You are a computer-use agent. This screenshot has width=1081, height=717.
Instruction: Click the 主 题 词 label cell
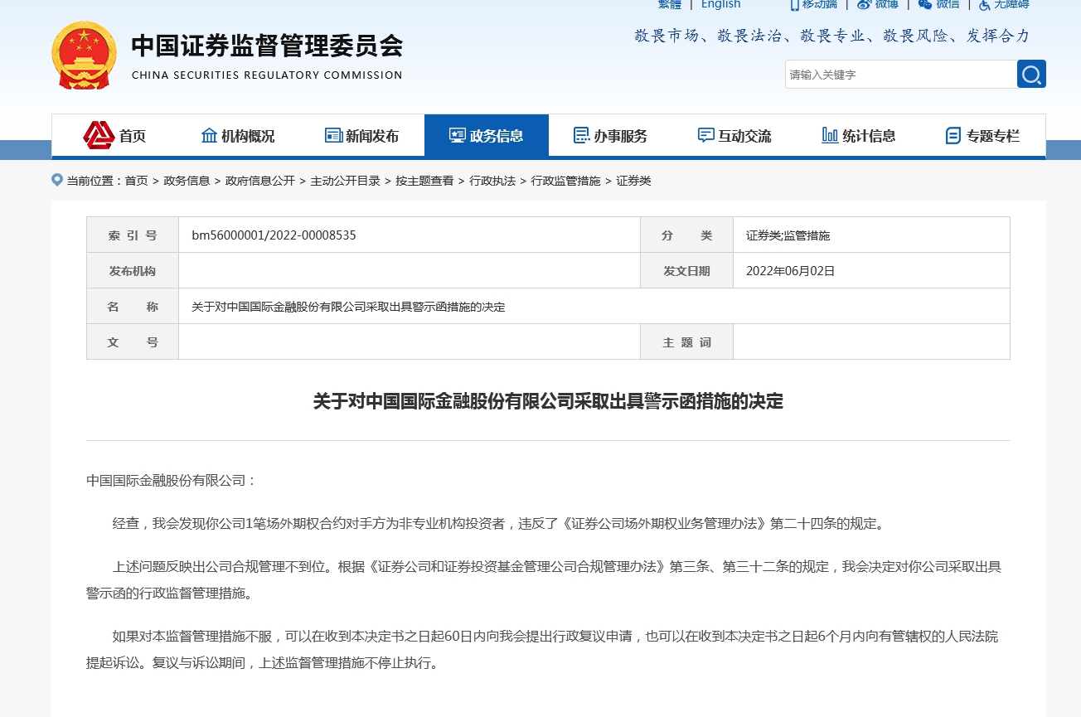point(686,342)
